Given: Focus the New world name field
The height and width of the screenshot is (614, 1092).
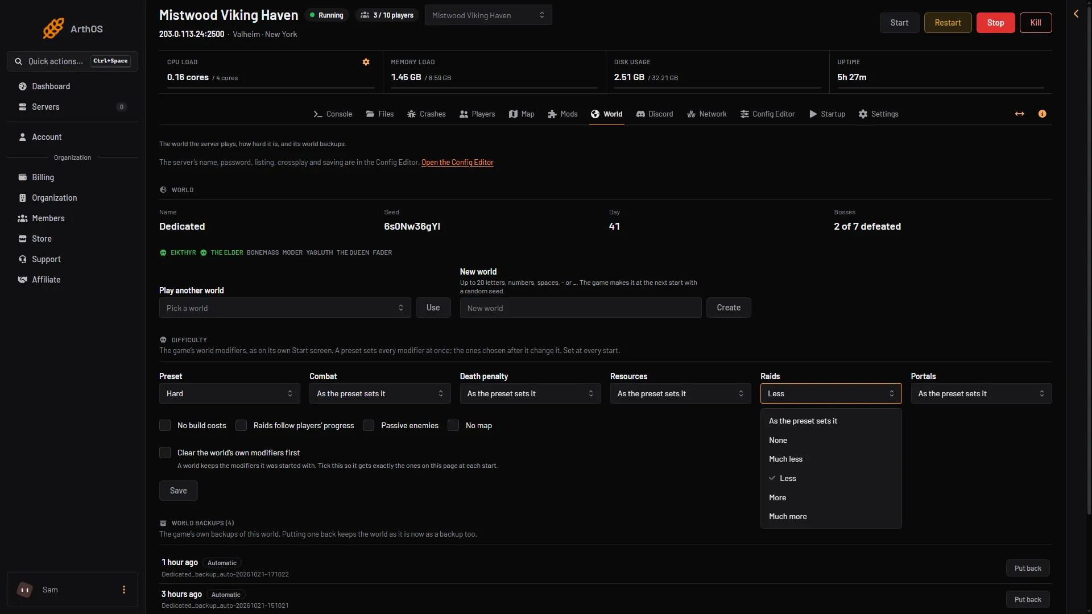Looking at the screenshot, I should click(580, 308).
